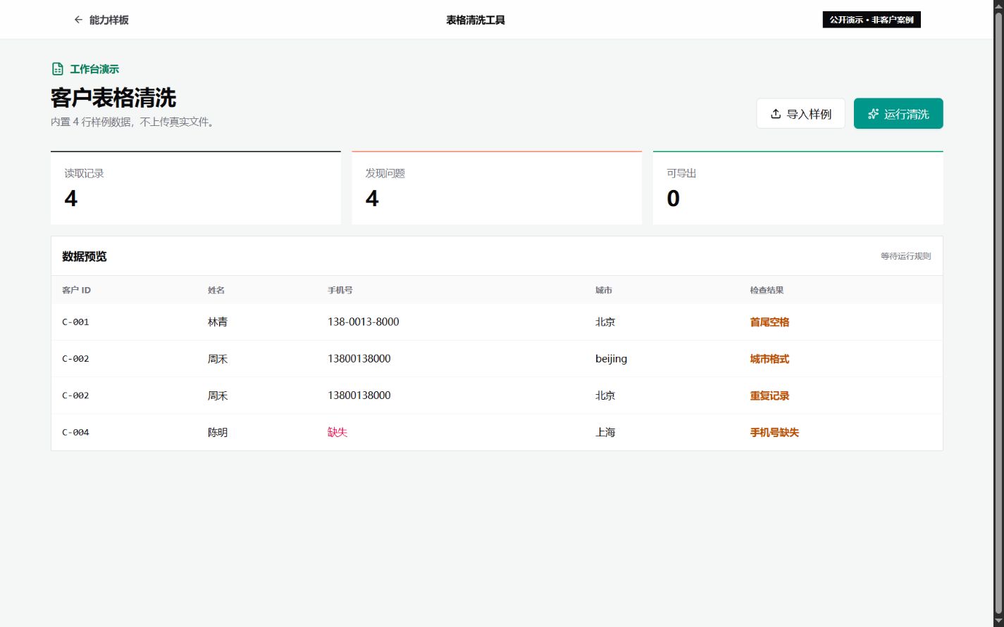Image resolution: width=1004 pixels, height=627 pixels.
Task: Click the 客户 ID column header
Action: point(76,290)
